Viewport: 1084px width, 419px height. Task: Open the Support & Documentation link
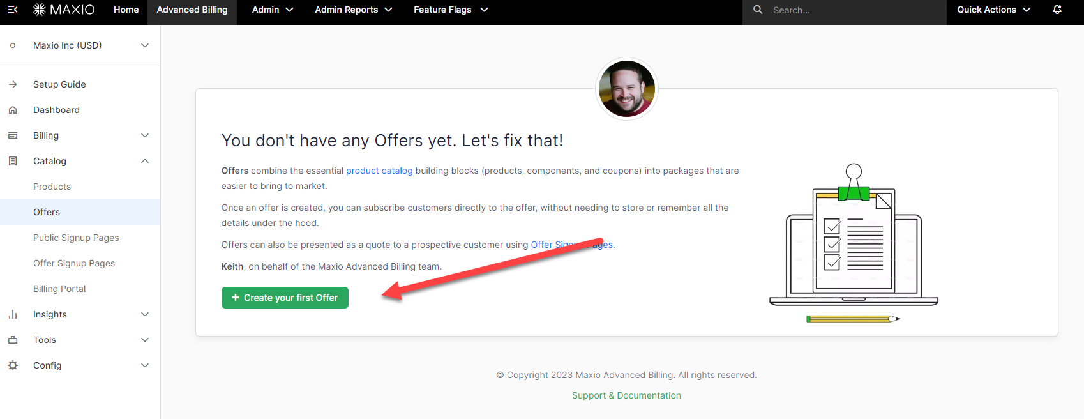(x=626, y=395)
